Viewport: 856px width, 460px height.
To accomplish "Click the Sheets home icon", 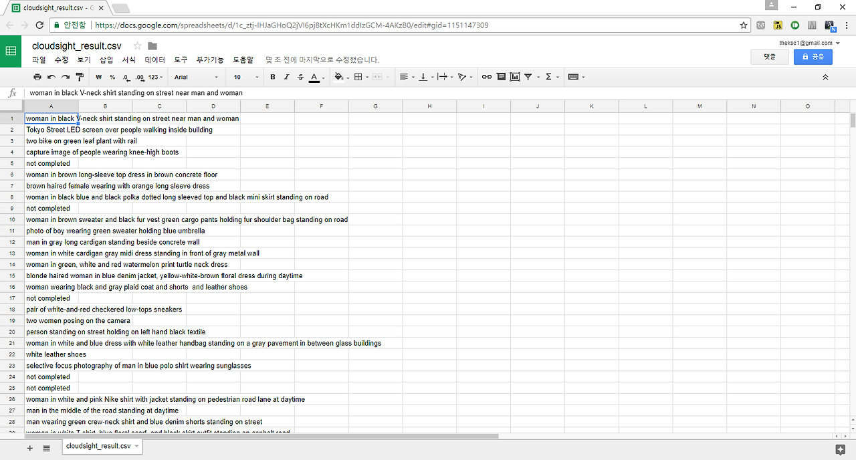I will coord(11,51).
